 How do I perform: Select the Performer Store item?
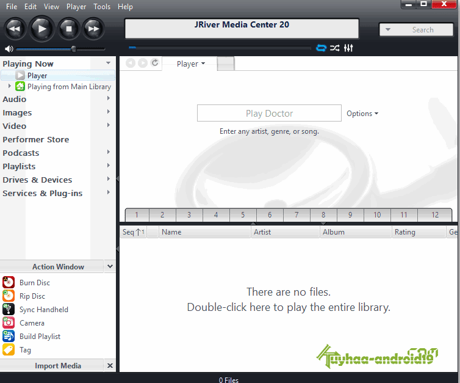[36, 139]
